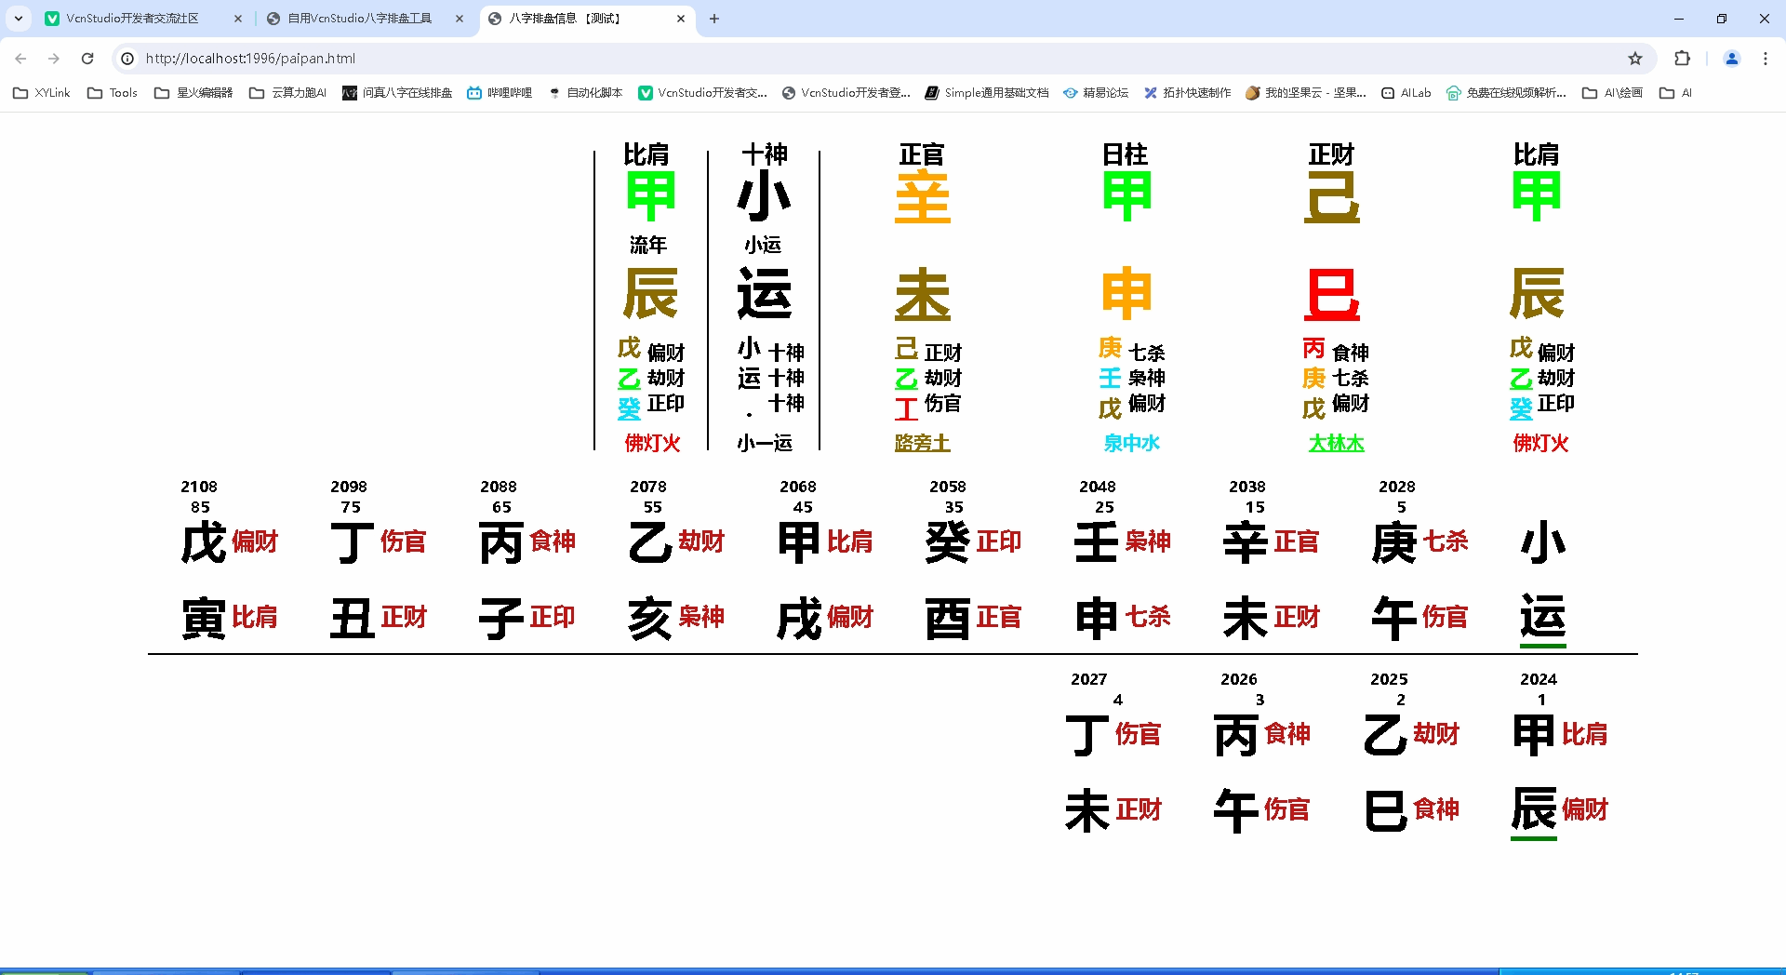Viewport: 1786px width, 975px height.
Task: Click the 路旁土 underlined link
Action: pyautogui.click(x=922, y=444)
